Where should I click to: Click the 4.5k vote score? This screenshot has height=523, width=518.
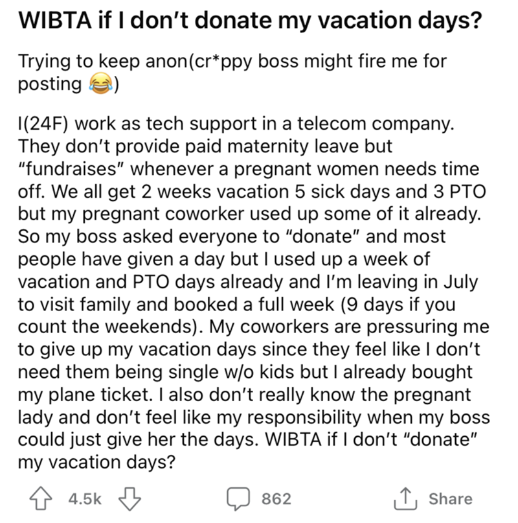point(84,498)
